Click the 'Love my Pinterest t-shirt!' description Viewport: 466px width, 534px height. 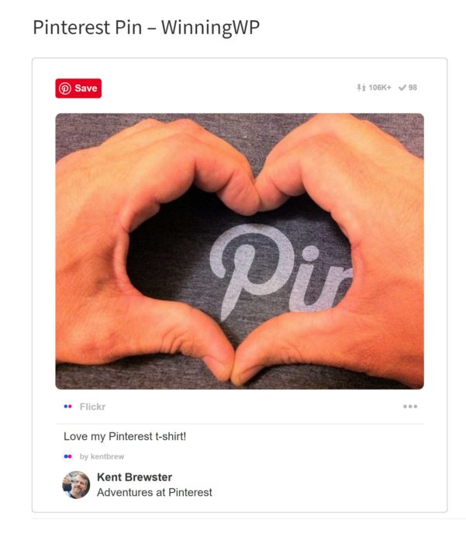(x=125, y=436)
